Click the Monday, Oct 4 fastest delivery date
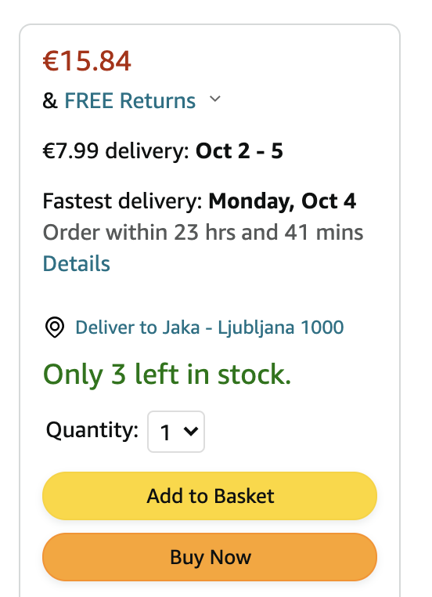The image size is (432, 597). tap(283, 201)
